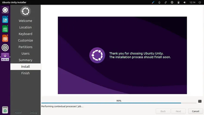
Task: Select the installer icon in the dock
Action: click(5, 57)
